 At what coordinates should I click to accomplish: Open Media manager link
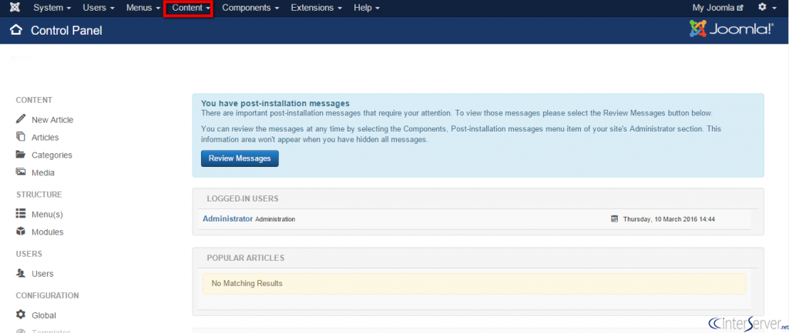(x=43, y=172)
